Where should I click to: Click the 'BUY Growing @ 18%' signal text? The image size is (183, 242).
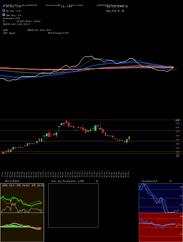(x=58, y=33)
